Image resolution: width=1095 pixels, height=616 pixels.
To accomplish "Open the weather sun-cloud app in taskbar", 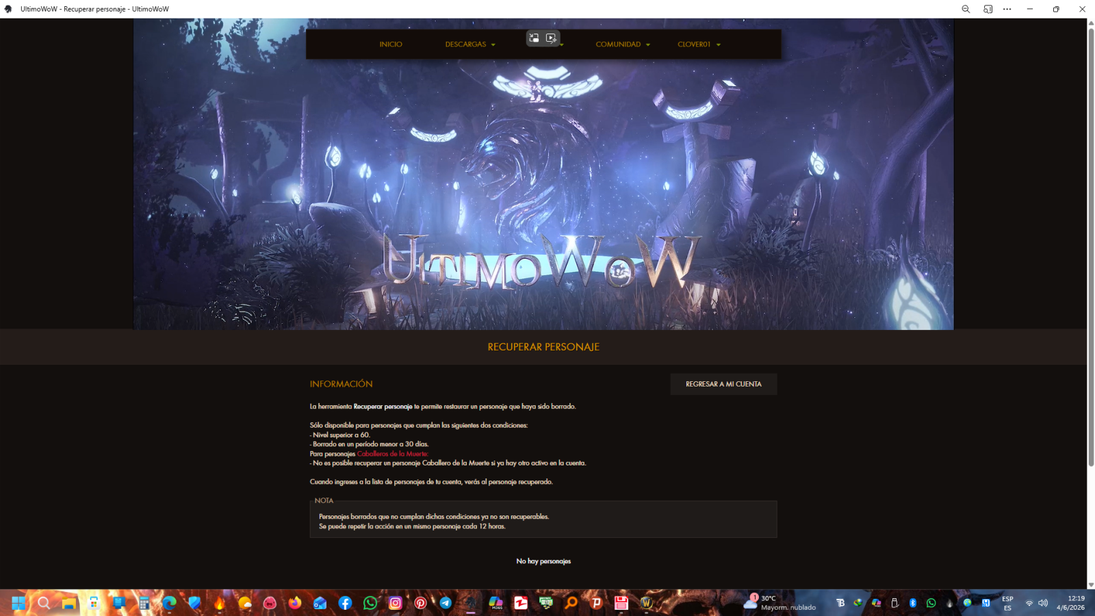I will click(x=245, y=603).
